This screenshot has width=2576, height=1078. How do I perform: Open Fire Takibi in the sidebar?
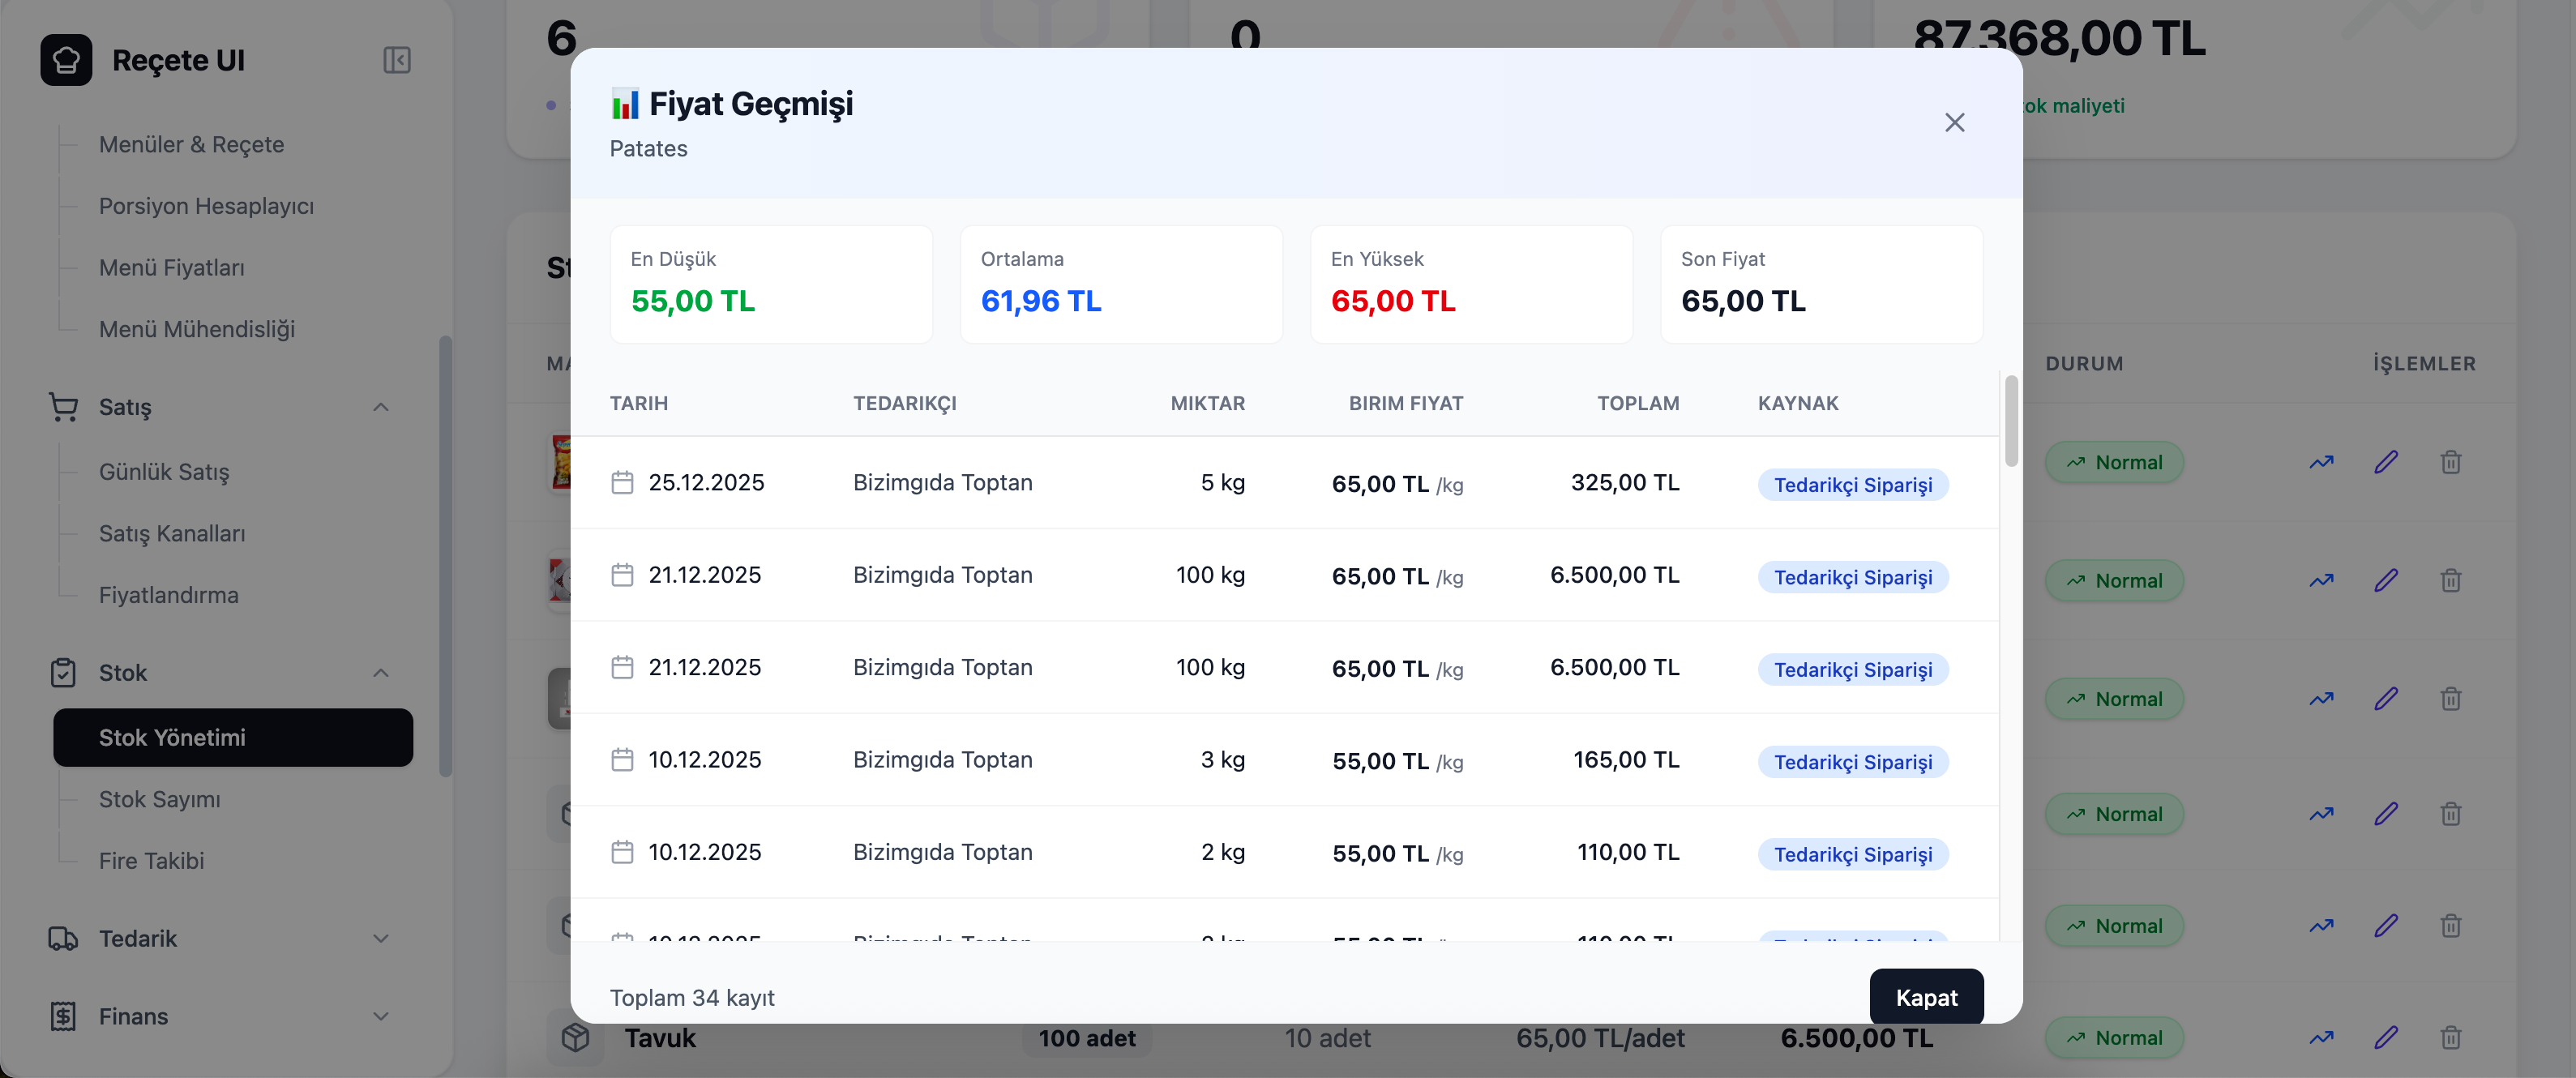(x=151, y=861)
